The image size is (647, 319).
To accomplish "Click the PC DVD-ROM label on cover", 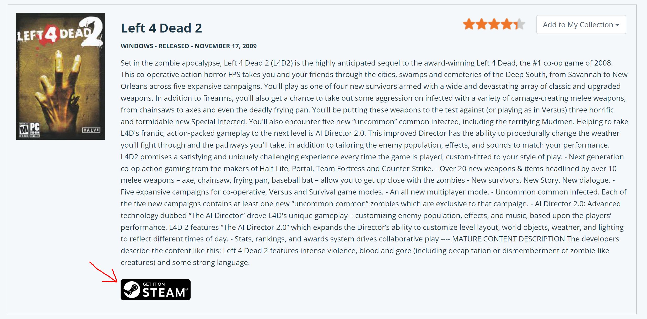I will 35,130.
